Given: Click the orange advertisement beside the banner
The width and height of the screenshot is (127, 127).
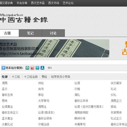Looking at the screenshot, I should [x=124, y=48].
